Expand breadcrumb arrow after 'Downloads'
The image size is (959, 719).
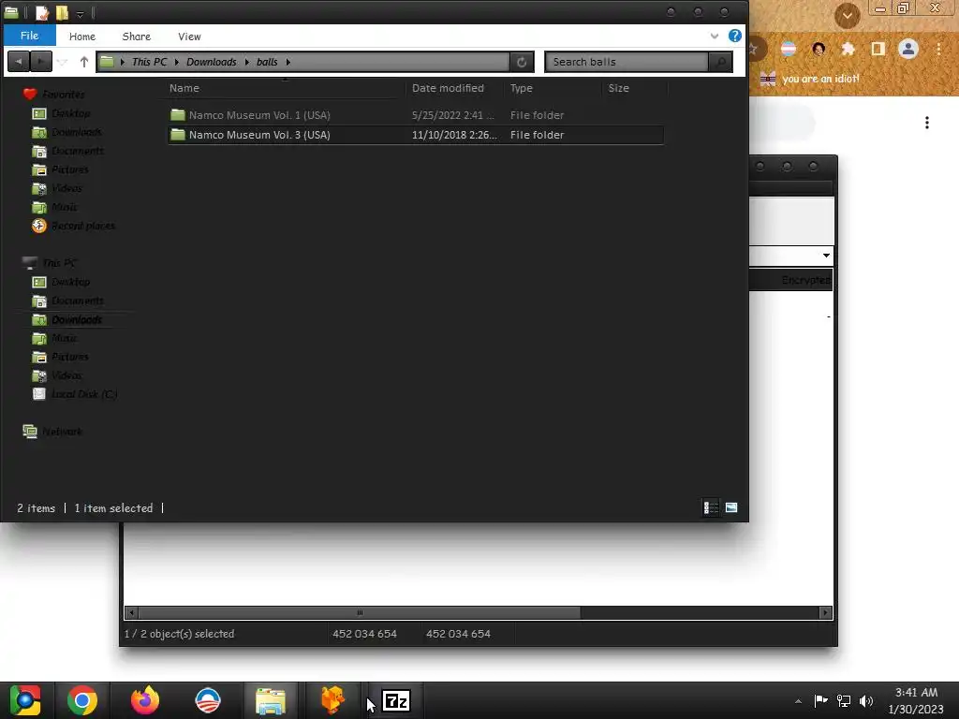pos(247,62)
